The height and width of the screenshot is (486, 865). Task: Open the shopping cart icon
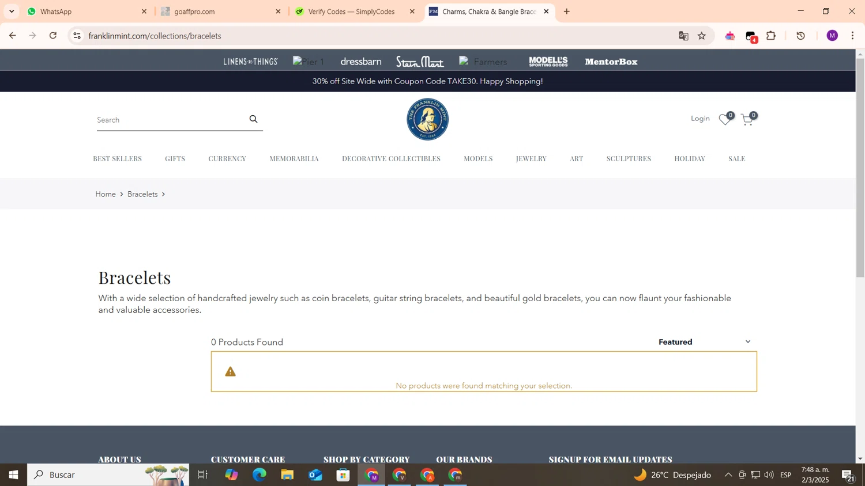point(748,119)
